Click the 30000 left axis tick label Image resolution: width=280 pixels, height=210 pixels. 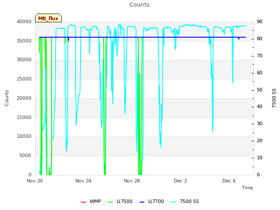point(24,59)
